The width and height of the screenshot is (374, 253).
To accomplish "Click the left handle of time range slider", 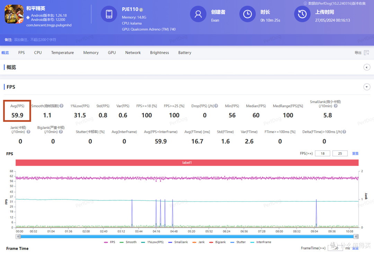I will (x=18, y=236).
